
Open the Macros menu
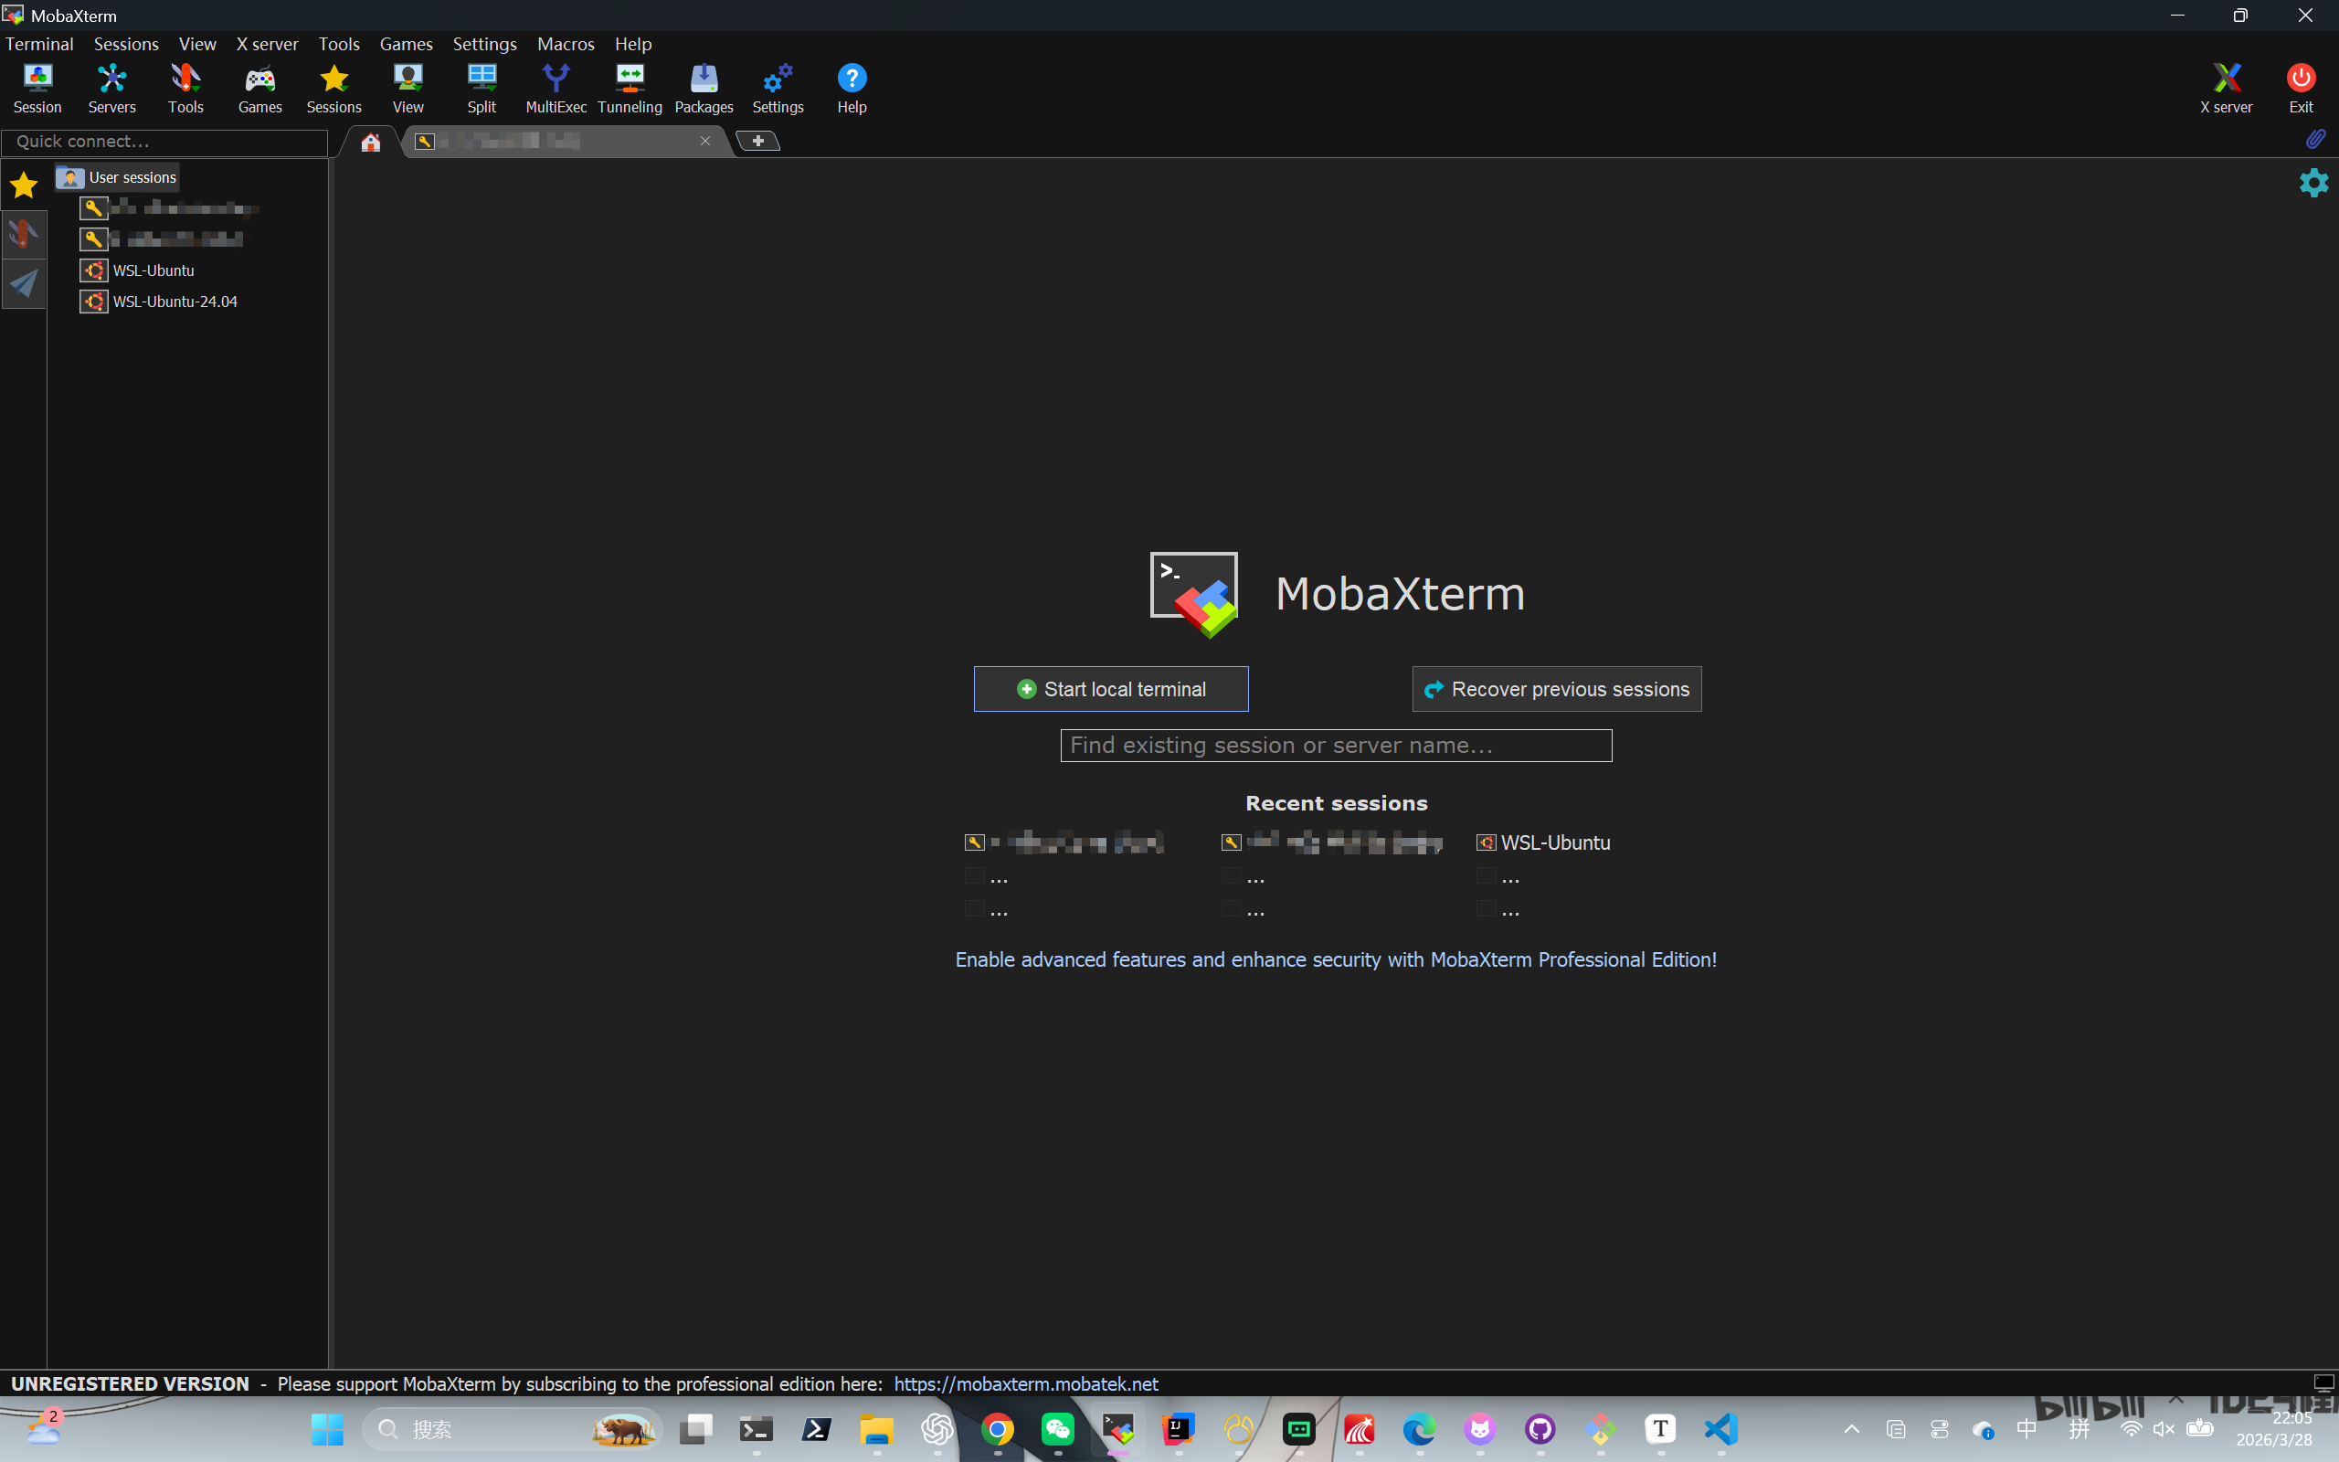[566, 44]
